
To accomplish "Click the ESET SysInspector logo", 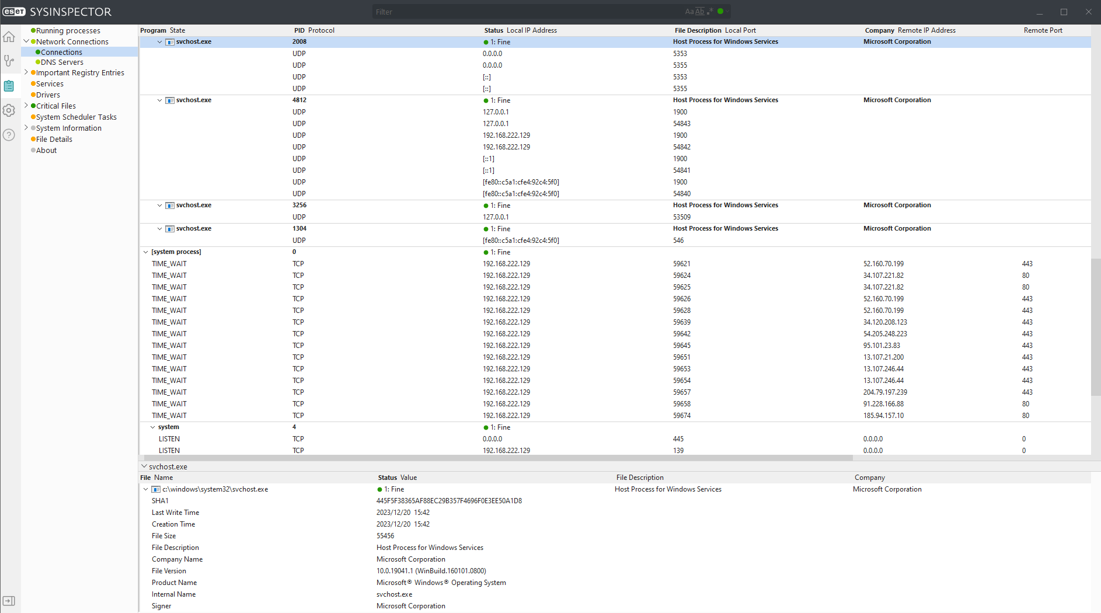I will tap(57, 12).
